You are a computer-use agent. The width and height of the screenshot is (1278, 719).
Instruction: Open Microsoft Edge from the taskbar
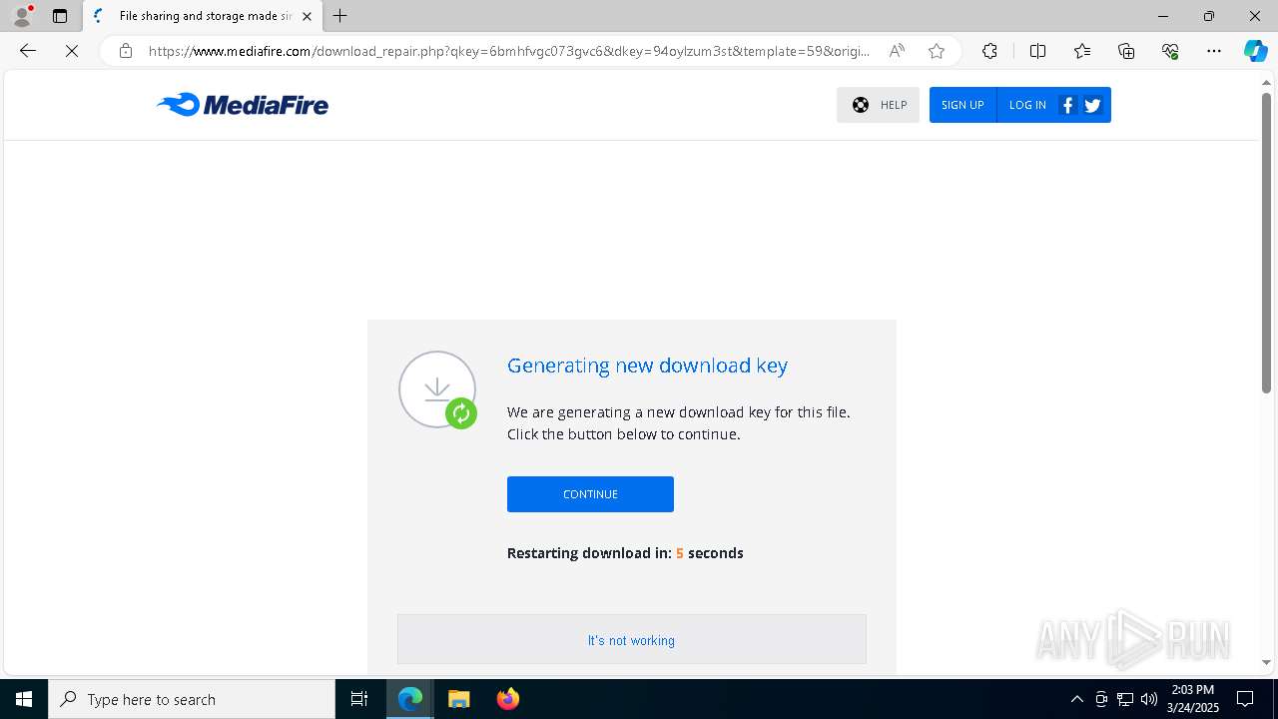(x=410, y=699)
